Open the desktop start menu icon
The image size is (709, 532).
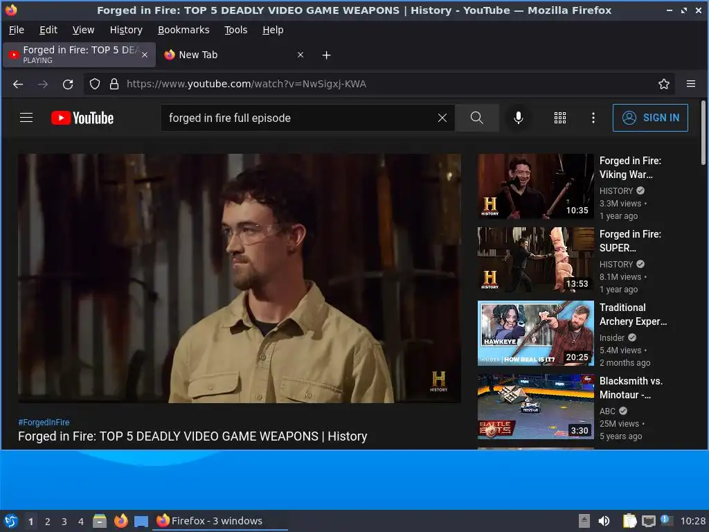[x=11, y=521]
